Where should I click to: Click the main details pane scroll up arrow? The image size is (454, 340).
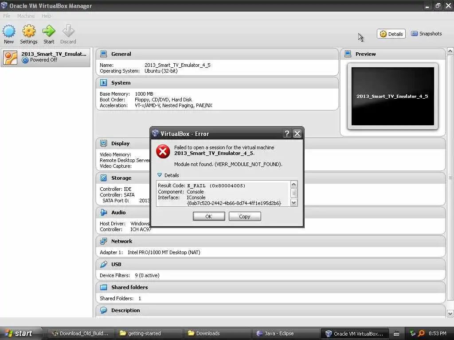click(x=450, y=51)
